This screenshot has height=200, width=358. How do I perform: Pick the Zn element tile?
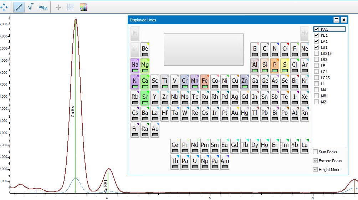245,82
